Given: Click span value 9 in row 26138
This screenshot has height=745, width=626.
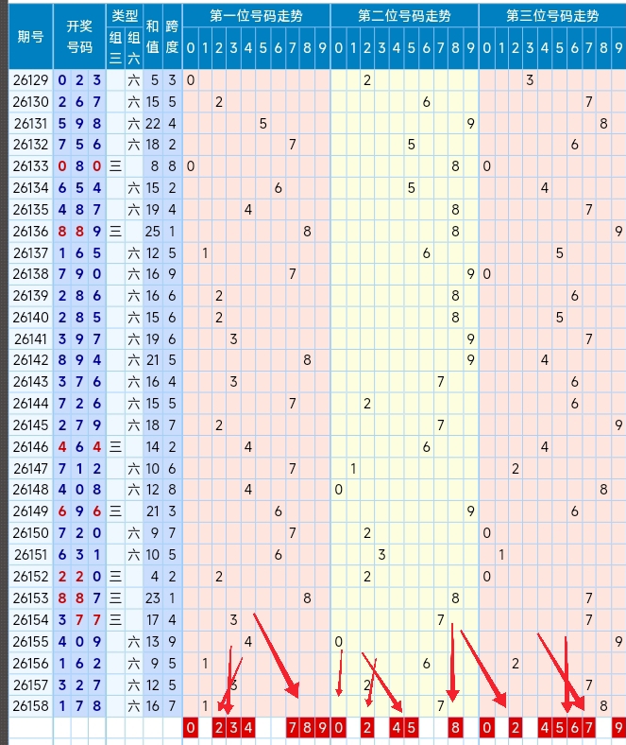Looking at the screenshot, I should 172,274.
